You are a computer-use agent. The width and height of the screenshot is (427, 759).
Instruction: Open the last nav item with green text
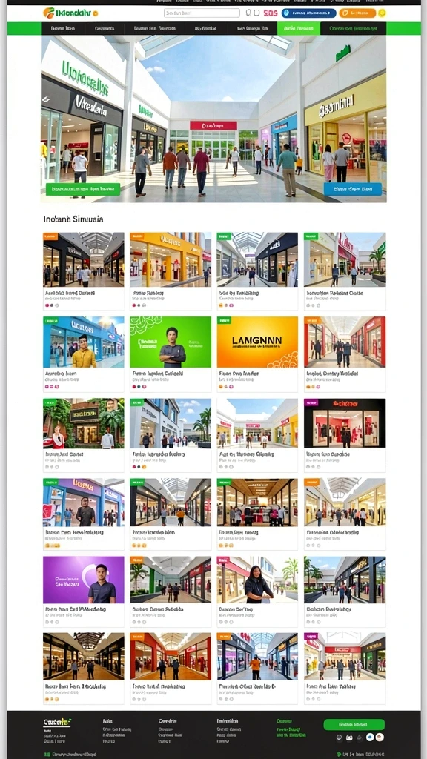(353, 29)
